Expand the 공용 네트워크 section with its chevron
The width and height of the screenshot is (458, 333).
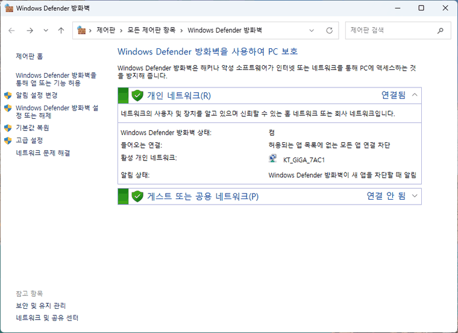click(415, 196)
